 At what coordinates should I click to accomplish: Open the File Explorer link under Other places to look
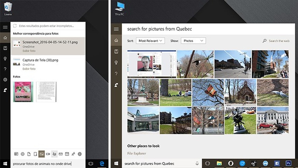pyautogui.click(x=137, y=153)
